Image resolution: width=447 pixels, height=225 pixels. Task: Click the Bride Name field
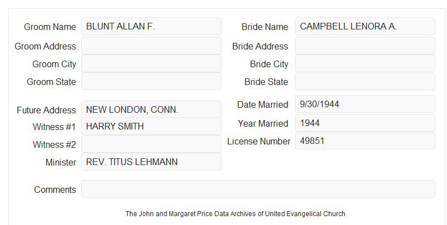click(365, 26)
